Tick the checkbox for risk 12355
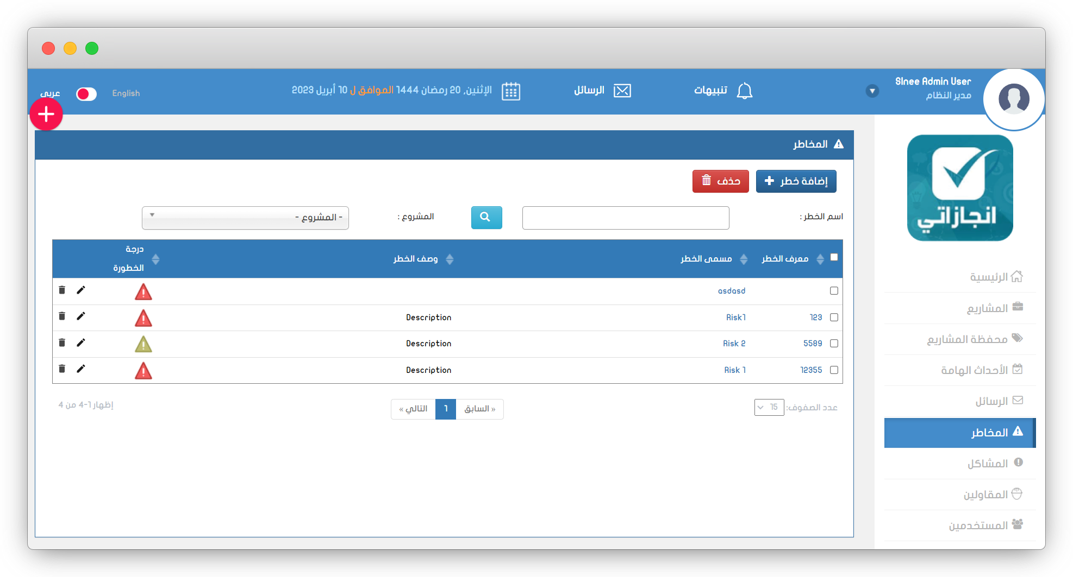 click(834, 370)
